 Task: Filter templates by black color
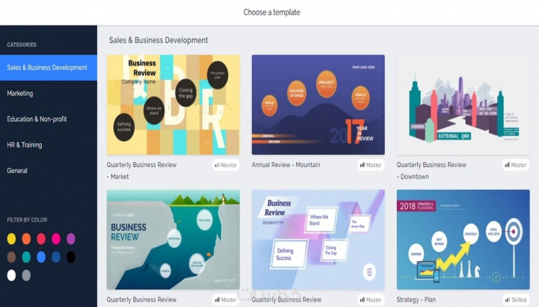(x=71, y=257)
